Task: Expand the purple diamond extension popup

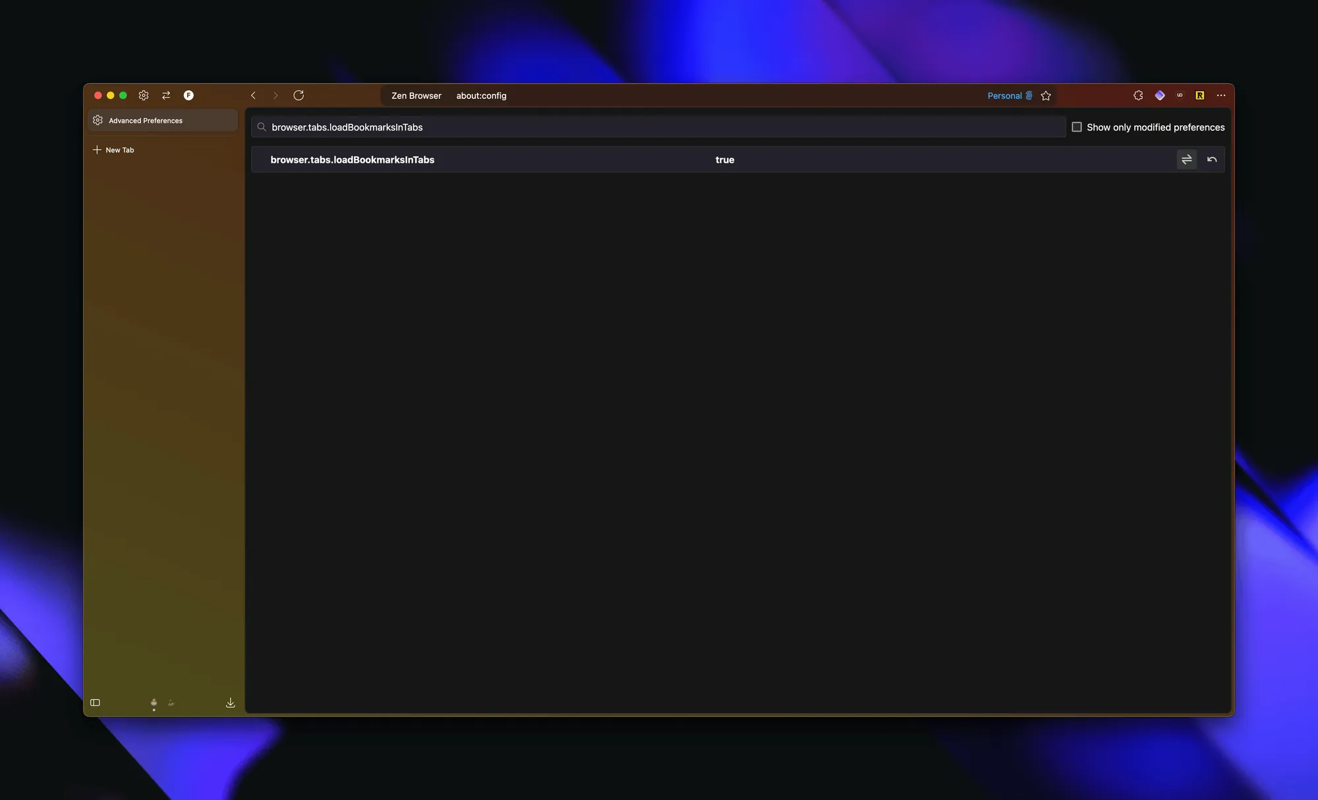Action: point(1160,95)
